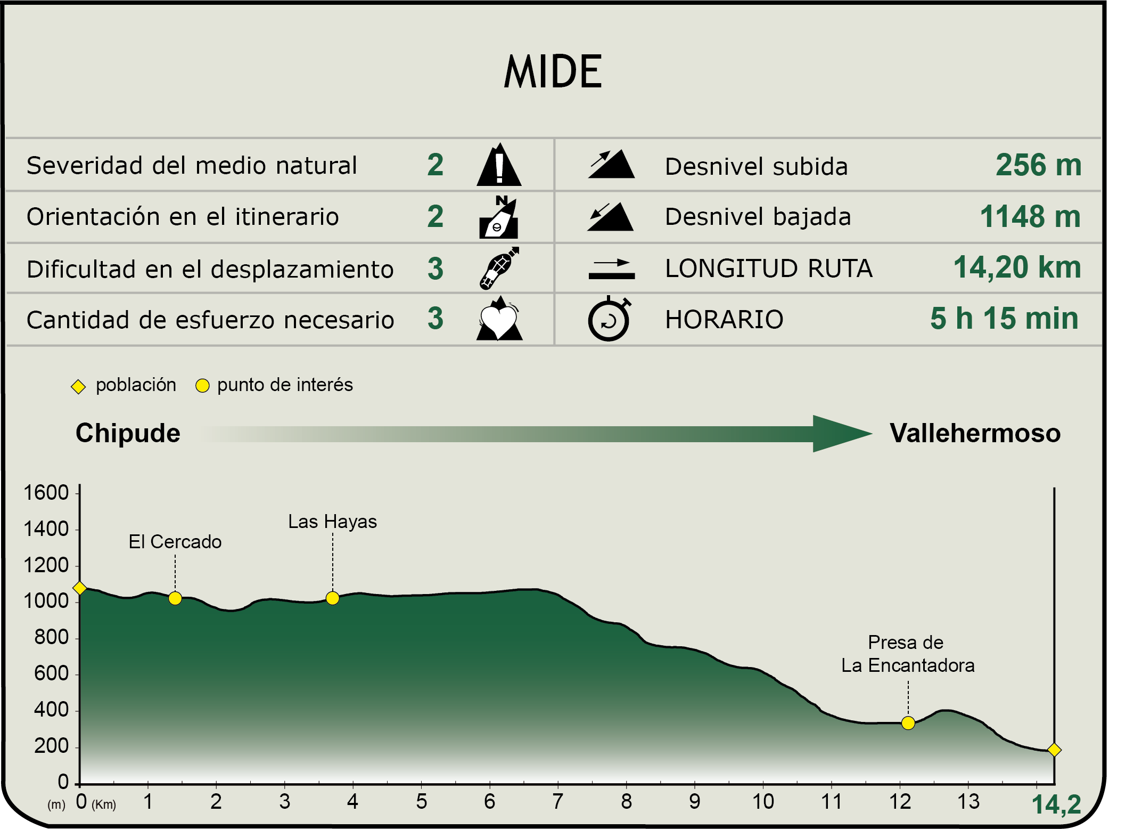Click the 800 altitude axis label

[51, 637]
